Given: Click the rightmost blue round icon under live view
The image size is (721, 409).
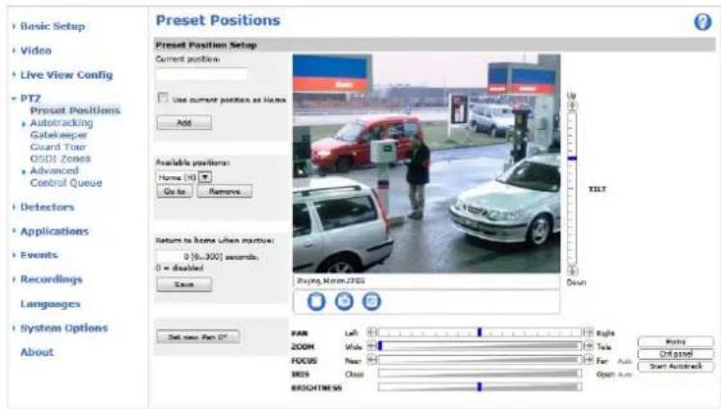Looking at the screenshot, I should click(371, 301).
